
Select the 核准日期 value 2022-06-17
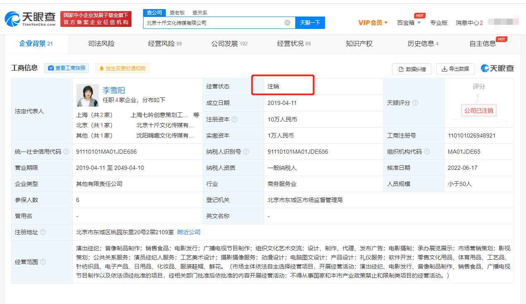[463, 168]
